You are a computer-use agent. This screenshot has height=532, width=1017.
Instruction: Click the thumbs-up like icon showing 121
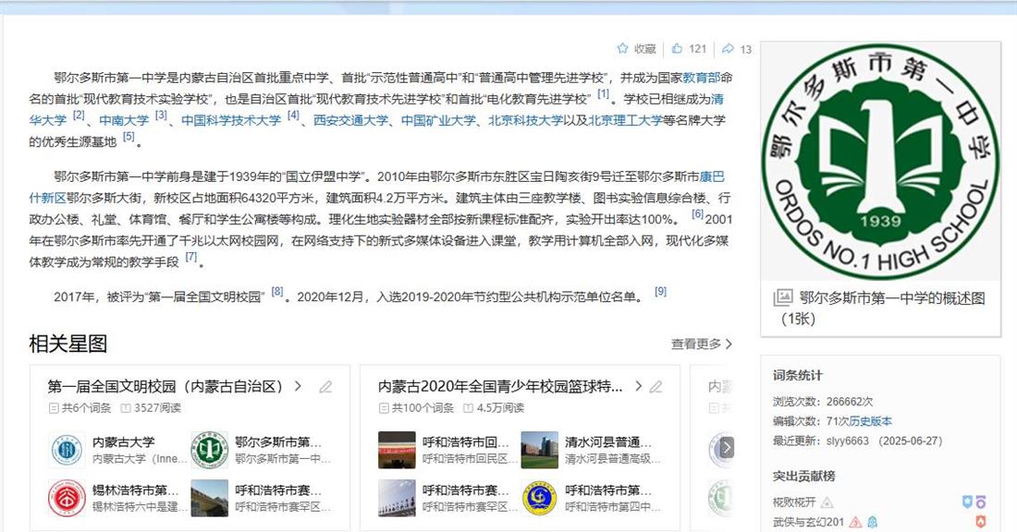(x=677, y=49)
